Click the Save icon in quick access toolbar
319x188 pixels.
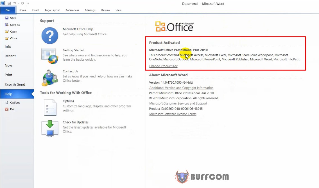coord(9,3)
